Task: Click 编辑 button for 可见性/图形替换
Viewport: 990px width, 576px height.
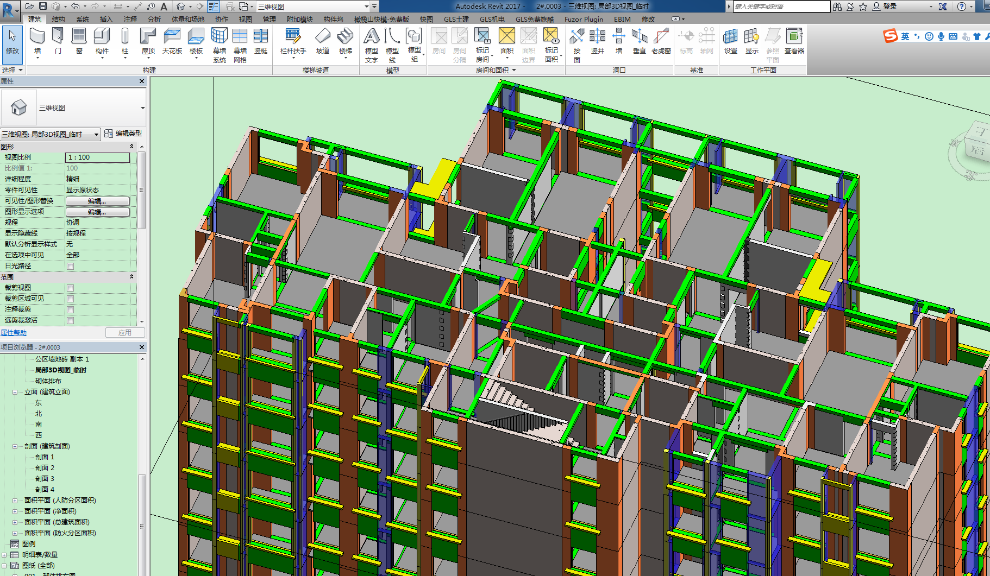Action: pyautogui.click(x=98, y=201)
